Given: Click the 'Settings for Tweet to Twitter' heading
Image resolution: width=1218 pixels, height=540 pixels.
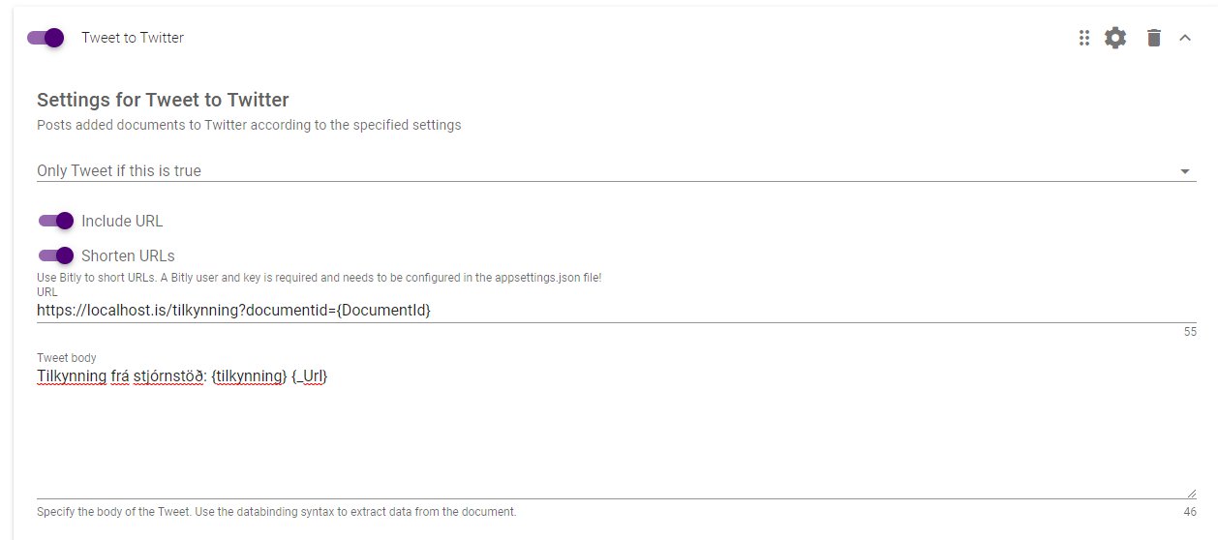Looking at the screenshot, I should coord(163,100).
